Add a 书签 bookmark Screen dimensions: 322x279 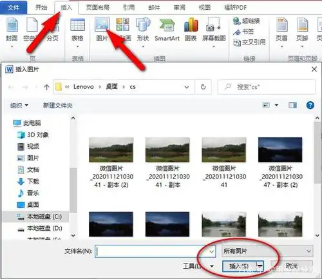243,32
